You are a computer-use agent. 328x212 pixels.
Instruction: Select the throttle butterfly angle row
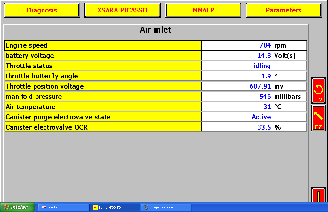pos(103,76)
